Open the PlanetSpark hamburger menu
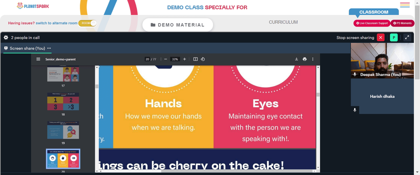Image resolution: width=420 pixels, height=175 pixels. (x=405, y=5)
